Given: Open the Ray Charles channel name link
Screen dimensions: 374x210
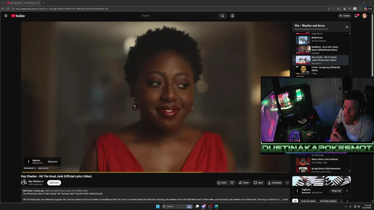Looking at the screenshot, I should [35, 181].
